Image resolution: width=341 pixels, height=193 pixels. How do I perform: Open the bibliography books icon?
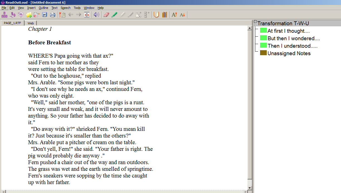pyautogui.click(x=164, y=15)
